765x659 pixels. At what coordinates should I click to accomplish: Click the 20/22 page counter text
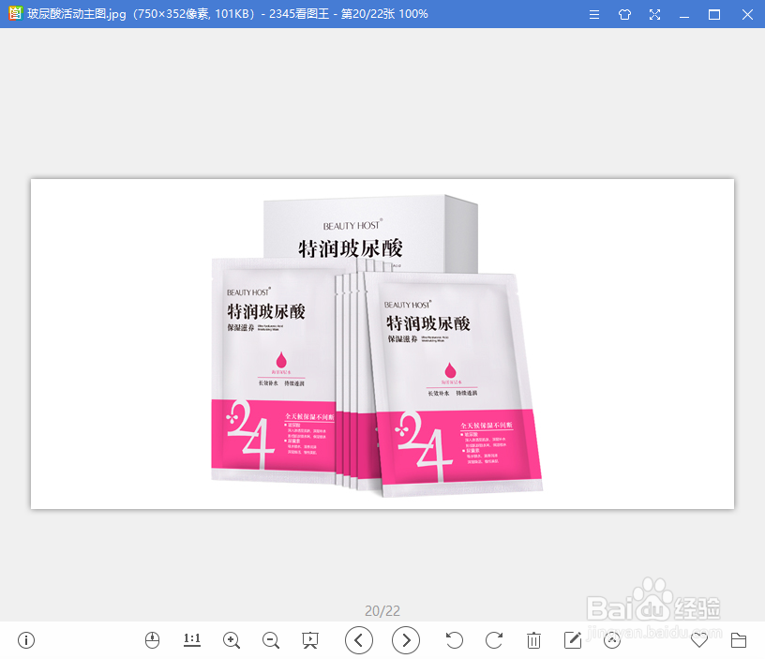pos(382,610)
